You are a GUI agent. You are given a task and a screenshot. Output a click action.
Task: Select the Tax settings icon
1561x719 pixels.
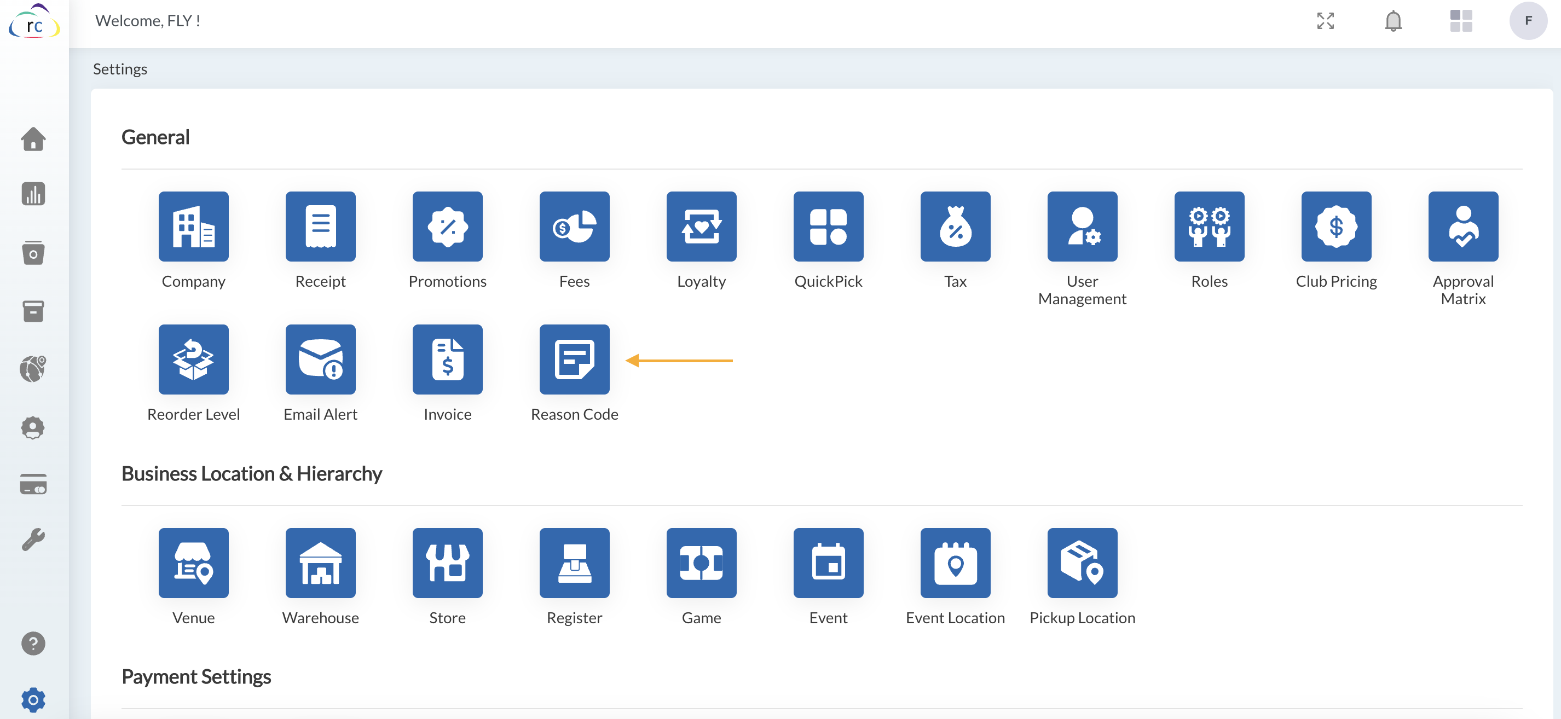coord(955,227)
